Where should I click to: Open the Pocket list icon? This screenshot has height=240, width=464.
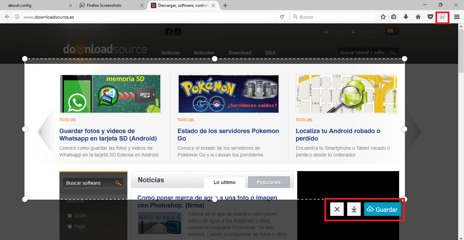click(x=430, y=17)
